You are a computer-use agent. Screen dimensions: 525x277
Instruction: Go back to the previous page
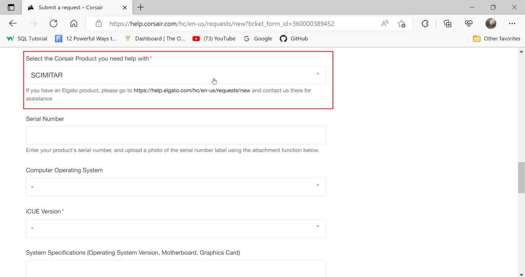click(x=13, y=24)
